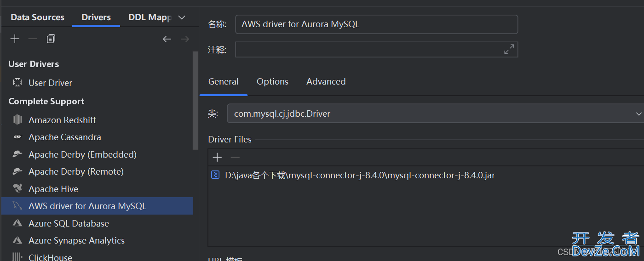This screenshot has height=261, width=644.
Task: Select Azure Synapse Analytics driver
Action: tap(97, 240)
